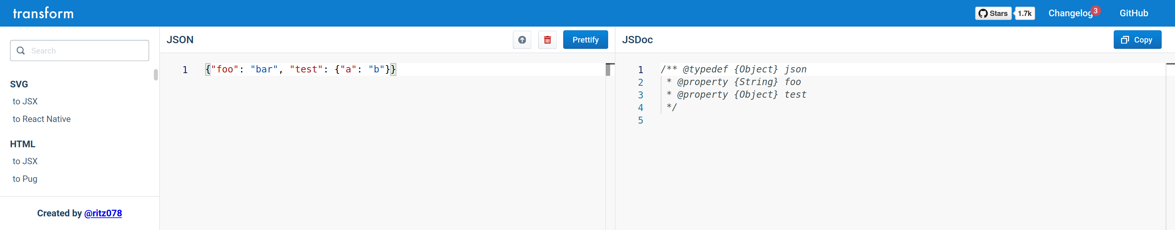1175x230 pixels.
Task: Open the Changelog page
Action: click(1070, 13)
